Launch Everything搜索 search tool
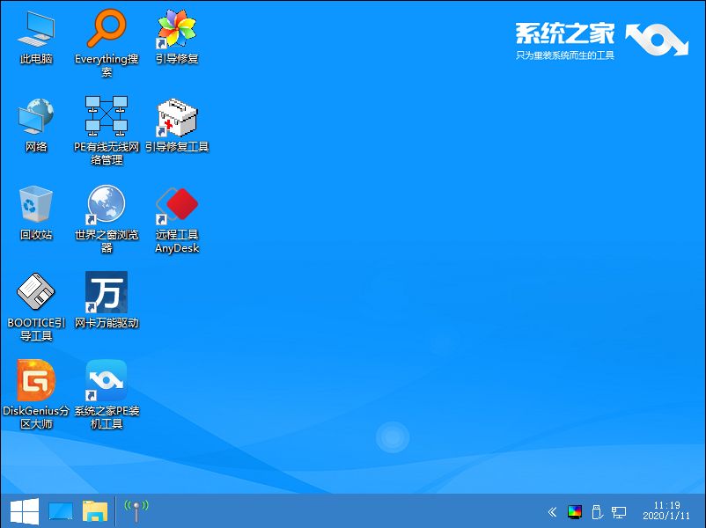The width and height of the screenshot is (706, 528). 107,31
